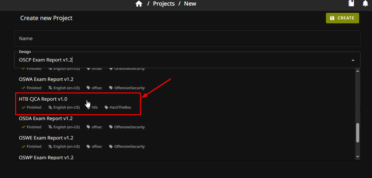Click the design list scrollbar up arrow
The height and width of the screenshot is (178, 372).
pyautogui.click(x=358, y=71)
